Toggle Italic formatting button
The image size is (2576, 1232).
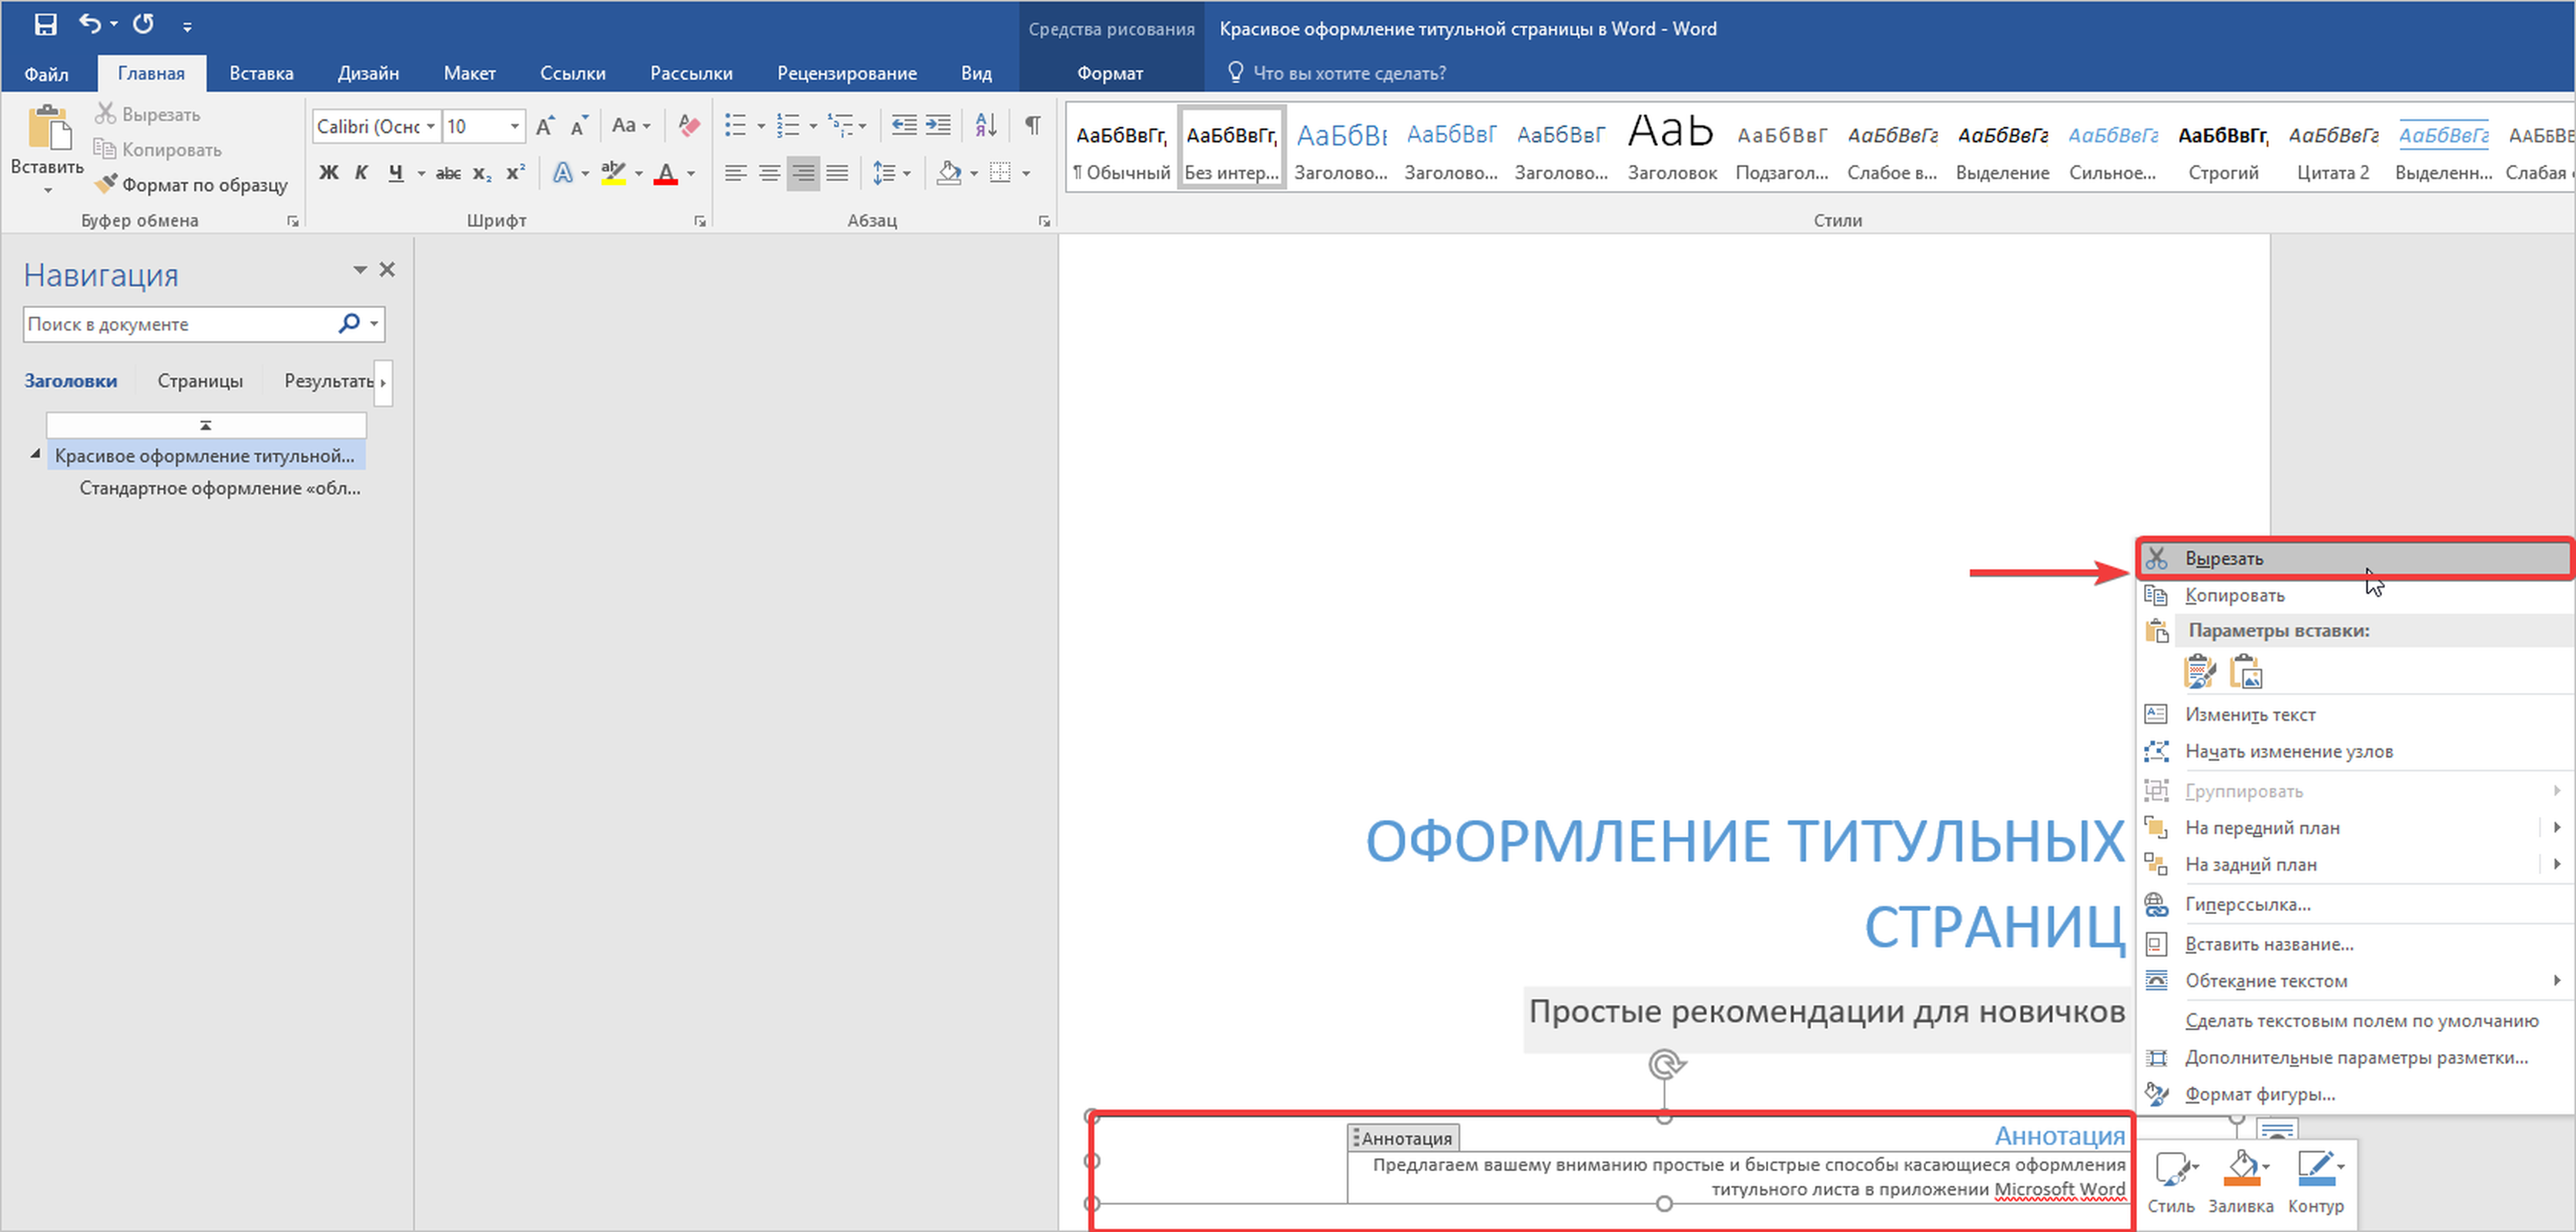[x=361, y=173]
